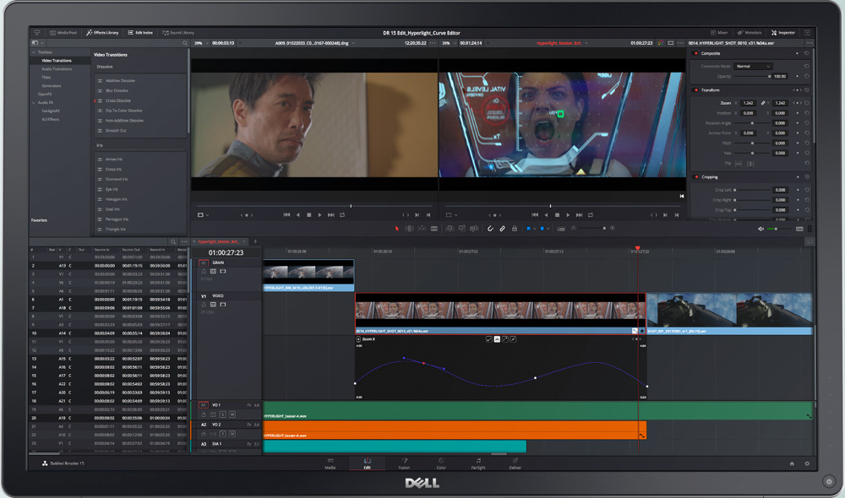Open the Metadata panel
Screen dimensions: 845x498
(750, 33)
